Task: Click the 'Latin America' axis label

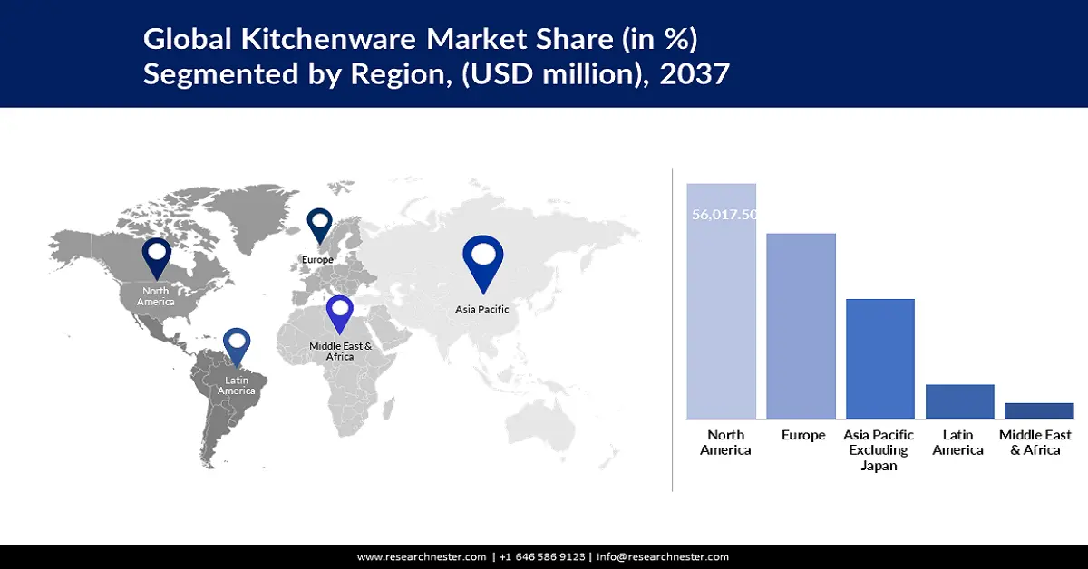Action: (x=957, y=442)
